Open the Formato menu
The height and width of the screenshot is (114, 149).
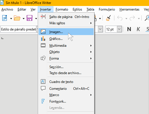pos(62,9)
